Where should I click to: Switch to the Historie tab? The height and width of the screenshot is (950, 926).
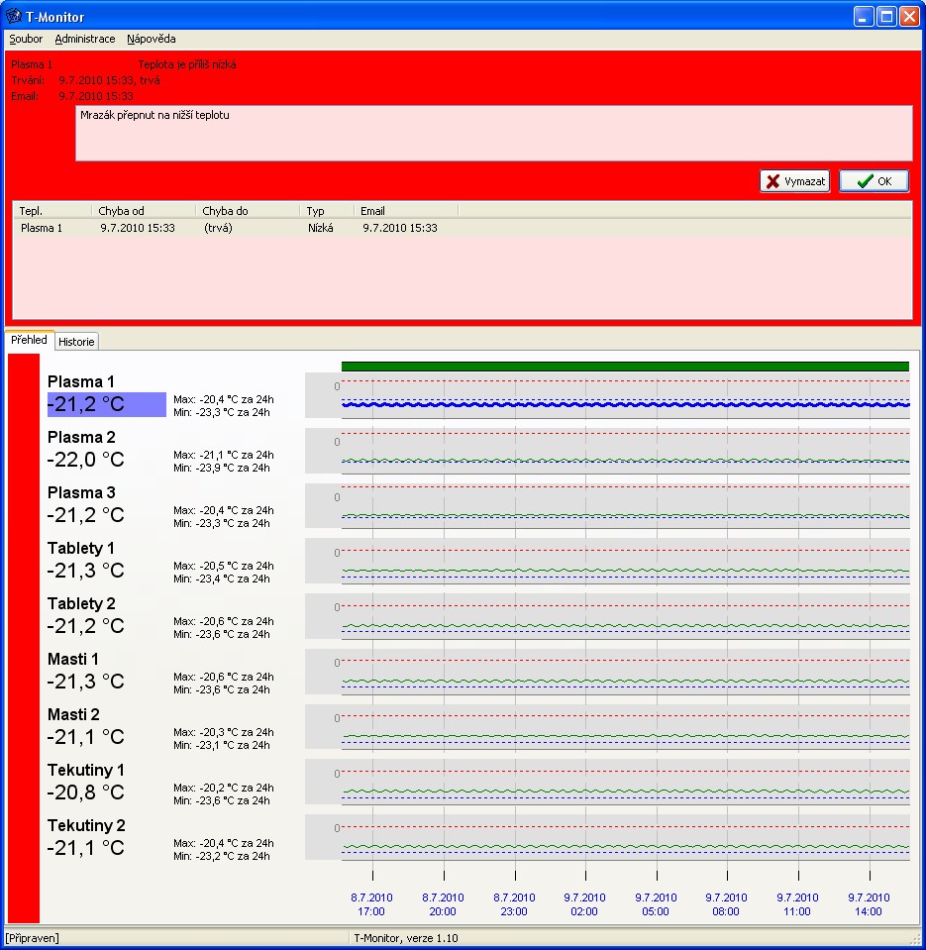(x=76, y=342)
